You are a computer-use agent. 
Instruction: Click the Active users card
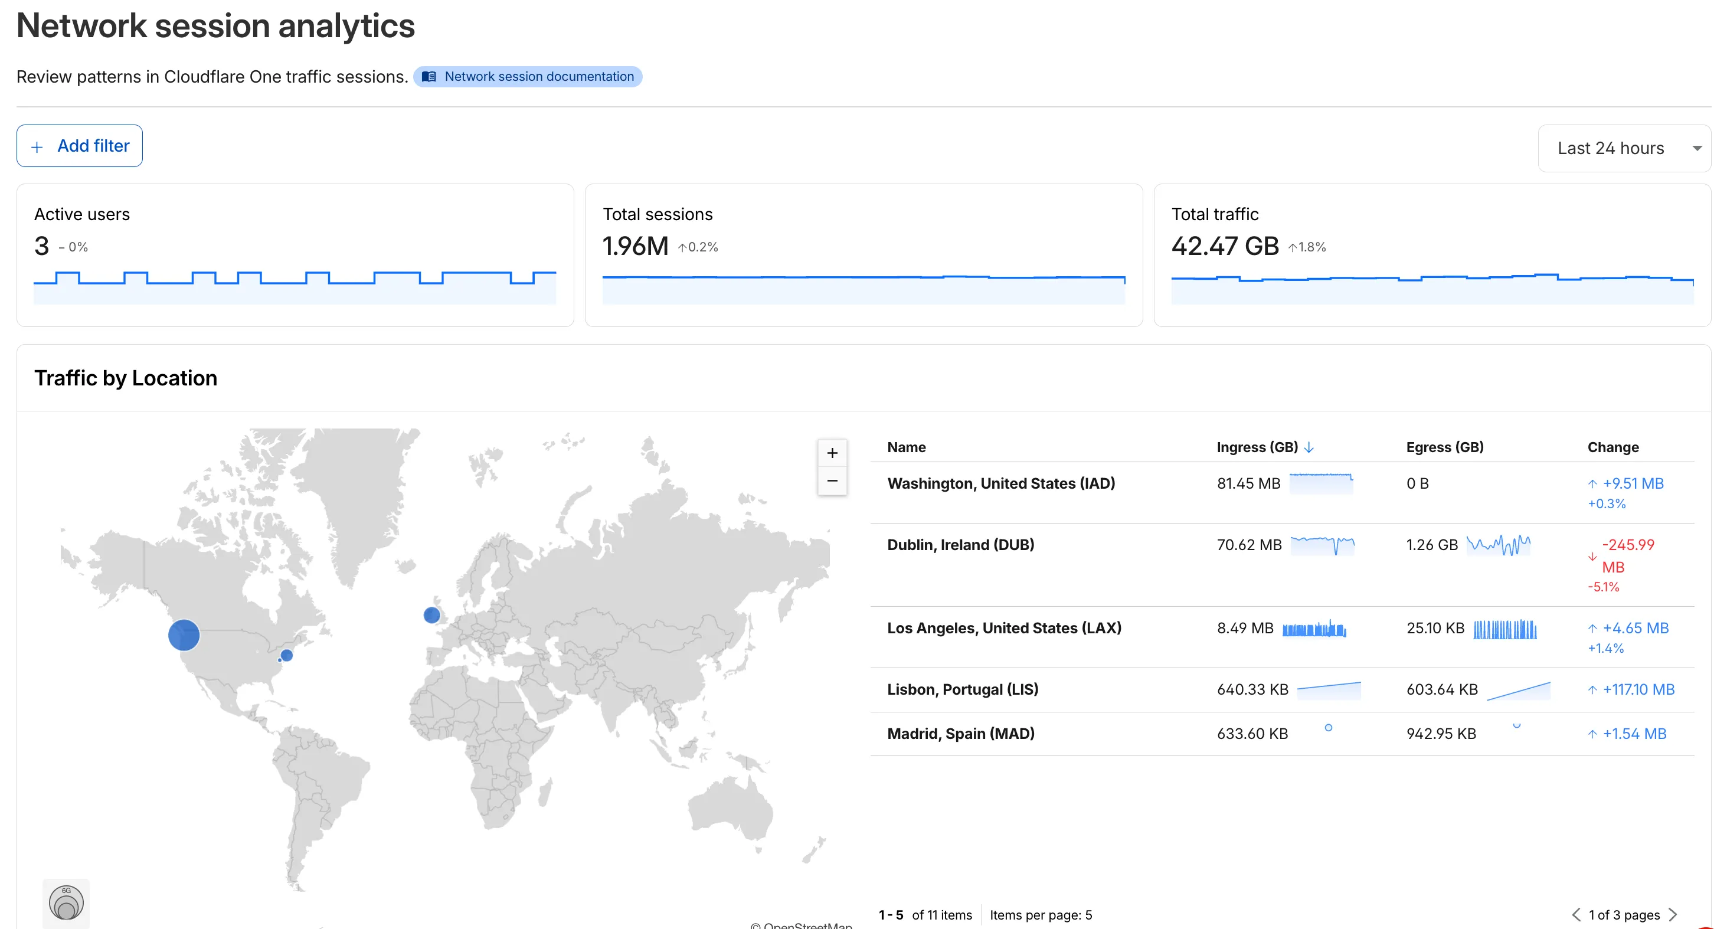(x=296, y=255)
